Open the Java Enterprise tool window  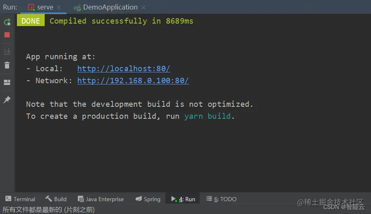pos(101,199)
